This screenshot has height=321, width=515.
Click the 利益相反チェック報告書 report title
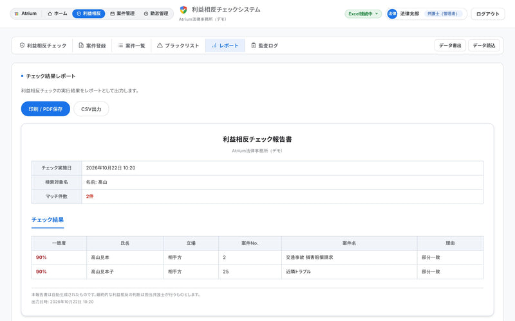(257, 139)
